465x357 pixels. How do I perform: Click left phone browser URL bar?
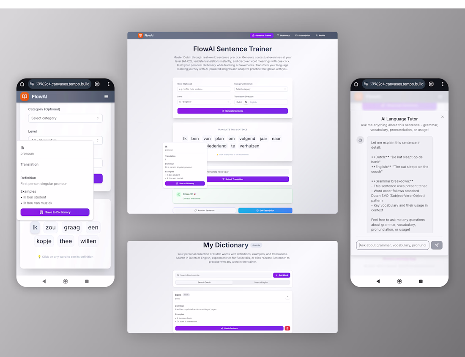pyautogui.click(x=60, y=84)
